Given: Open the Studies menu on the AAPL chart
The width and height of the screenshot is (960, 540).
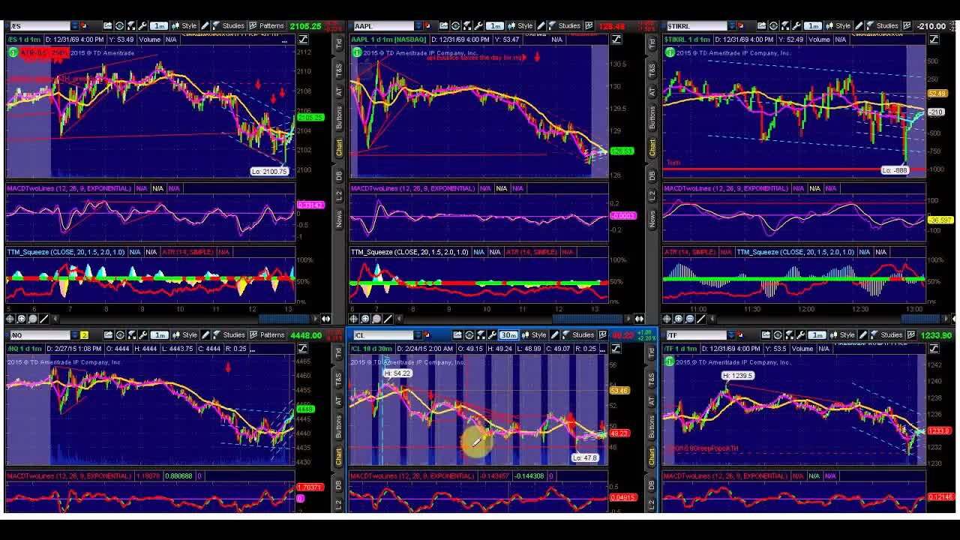Looking at the screenshot, I should point(565,26).
